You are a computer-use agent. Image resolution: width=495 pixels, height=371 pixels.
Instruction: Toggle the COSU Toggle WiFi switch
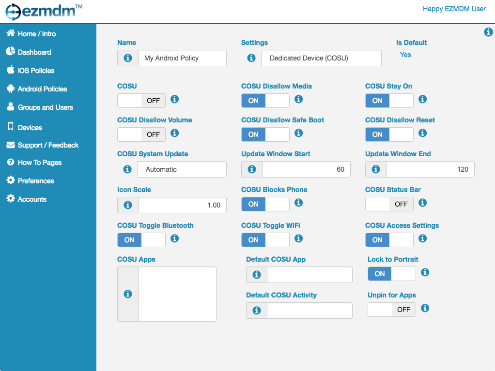(x=265, y=240)
